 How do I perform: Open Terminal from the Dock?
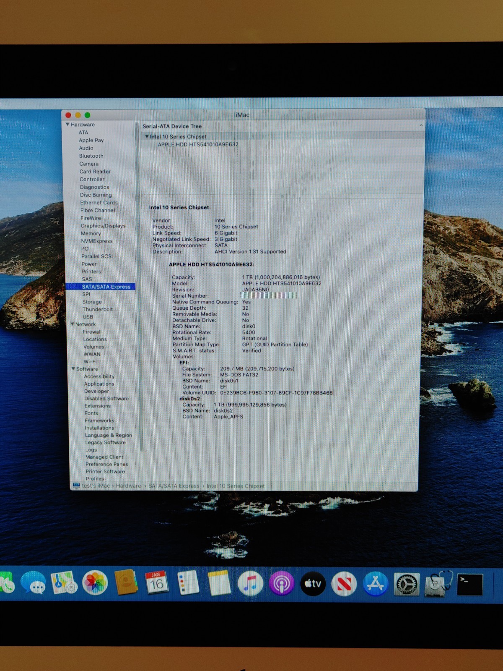coord(469,584)
